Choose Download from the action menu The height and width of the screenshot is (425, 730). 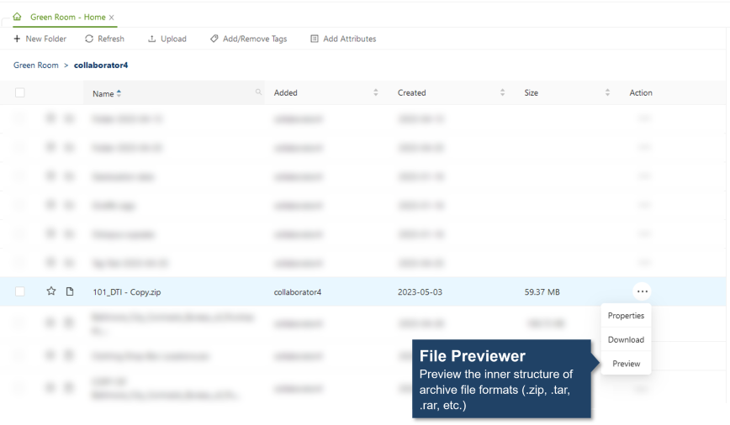click(x=626, y=340)
